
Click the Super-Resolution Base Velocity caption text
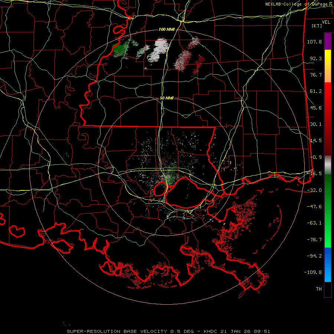168,331
